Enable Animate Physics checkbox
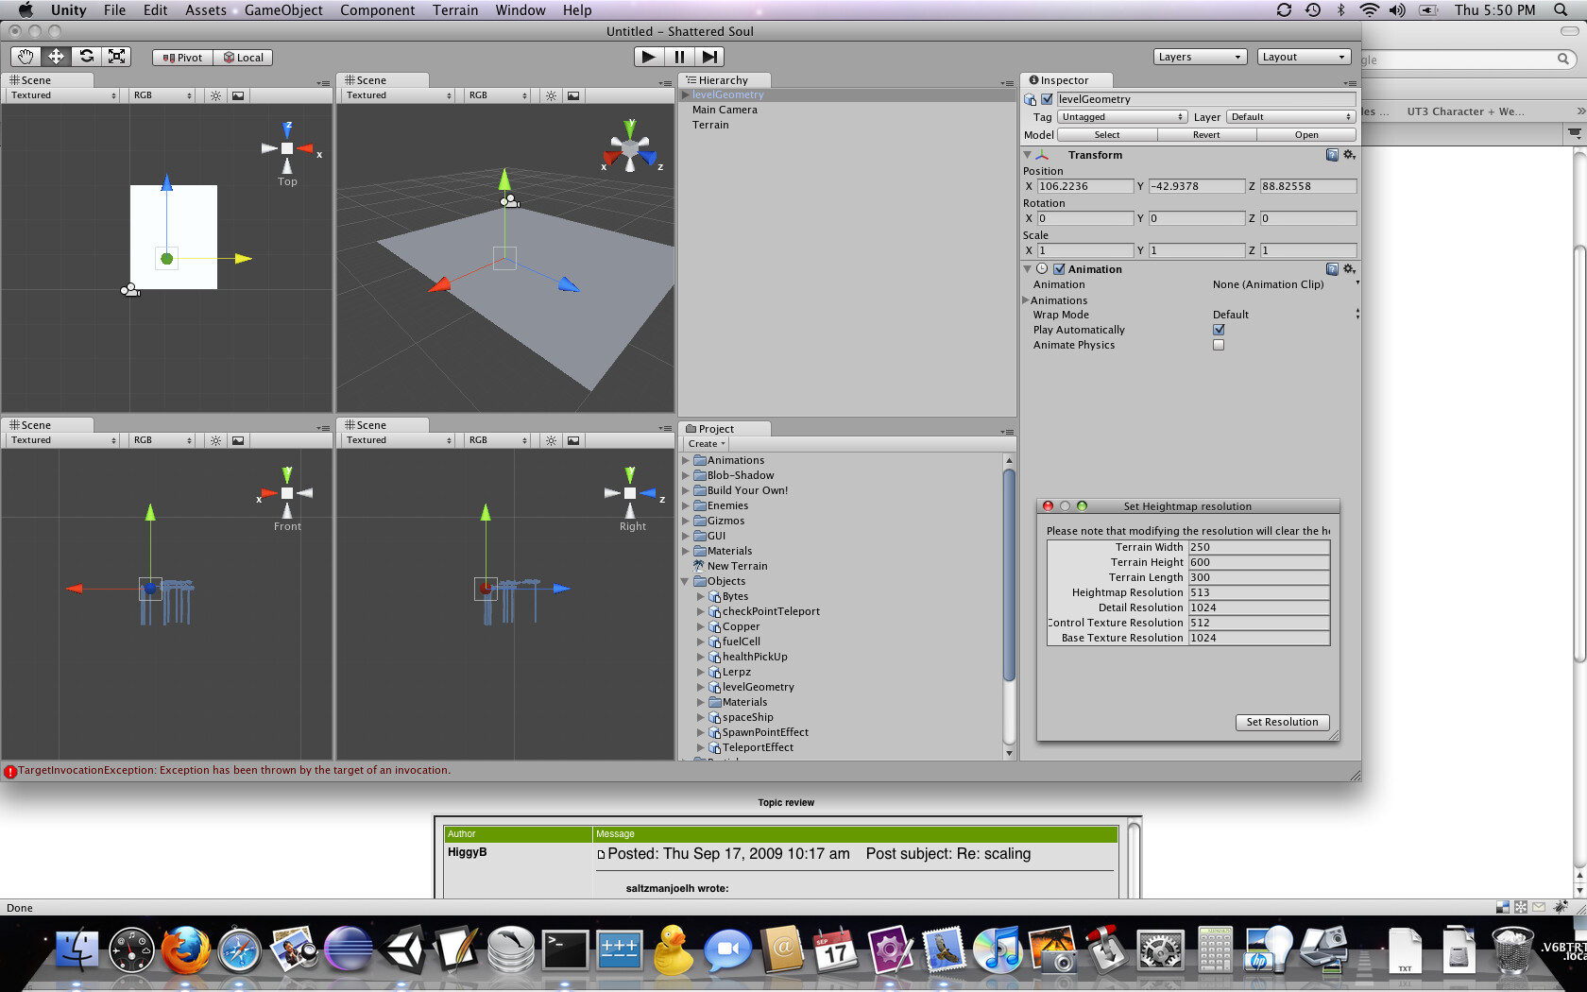Viewport: 1587px width, 992px height. tap(1219, 345)
